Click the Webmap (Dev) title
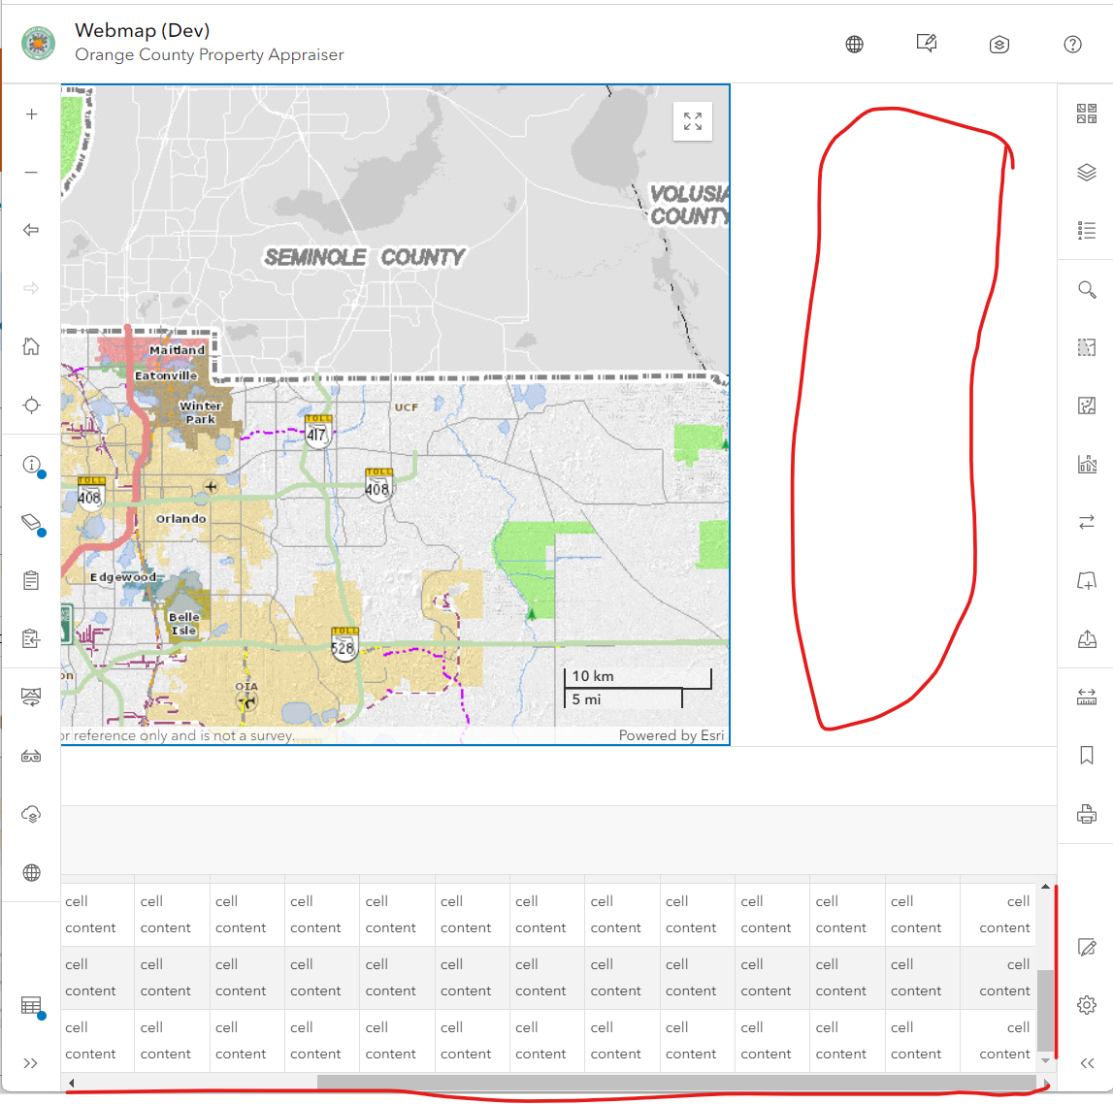 (x=142, y=30)
